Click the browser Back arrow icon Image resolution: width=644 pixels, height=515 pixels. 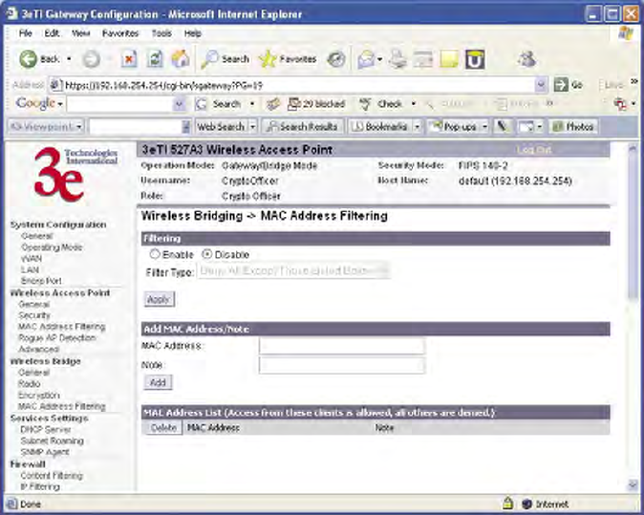[x=28, y=59]
